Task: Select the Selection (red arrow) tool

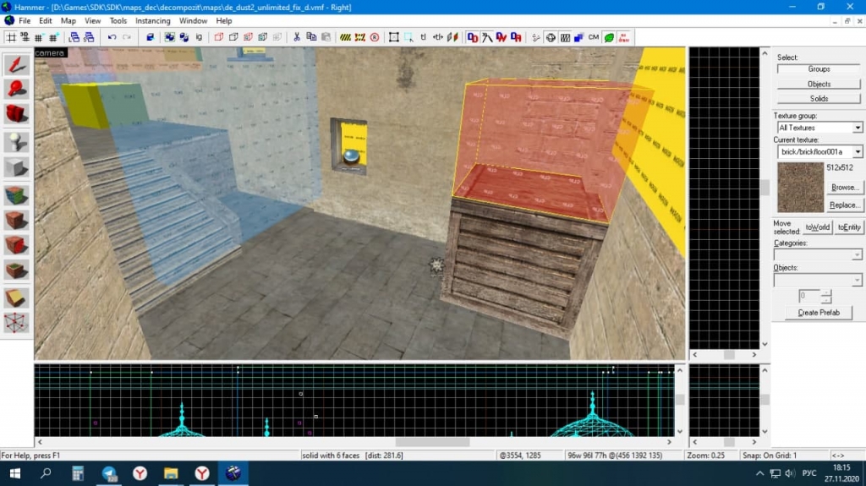Action: click(16, 64)
